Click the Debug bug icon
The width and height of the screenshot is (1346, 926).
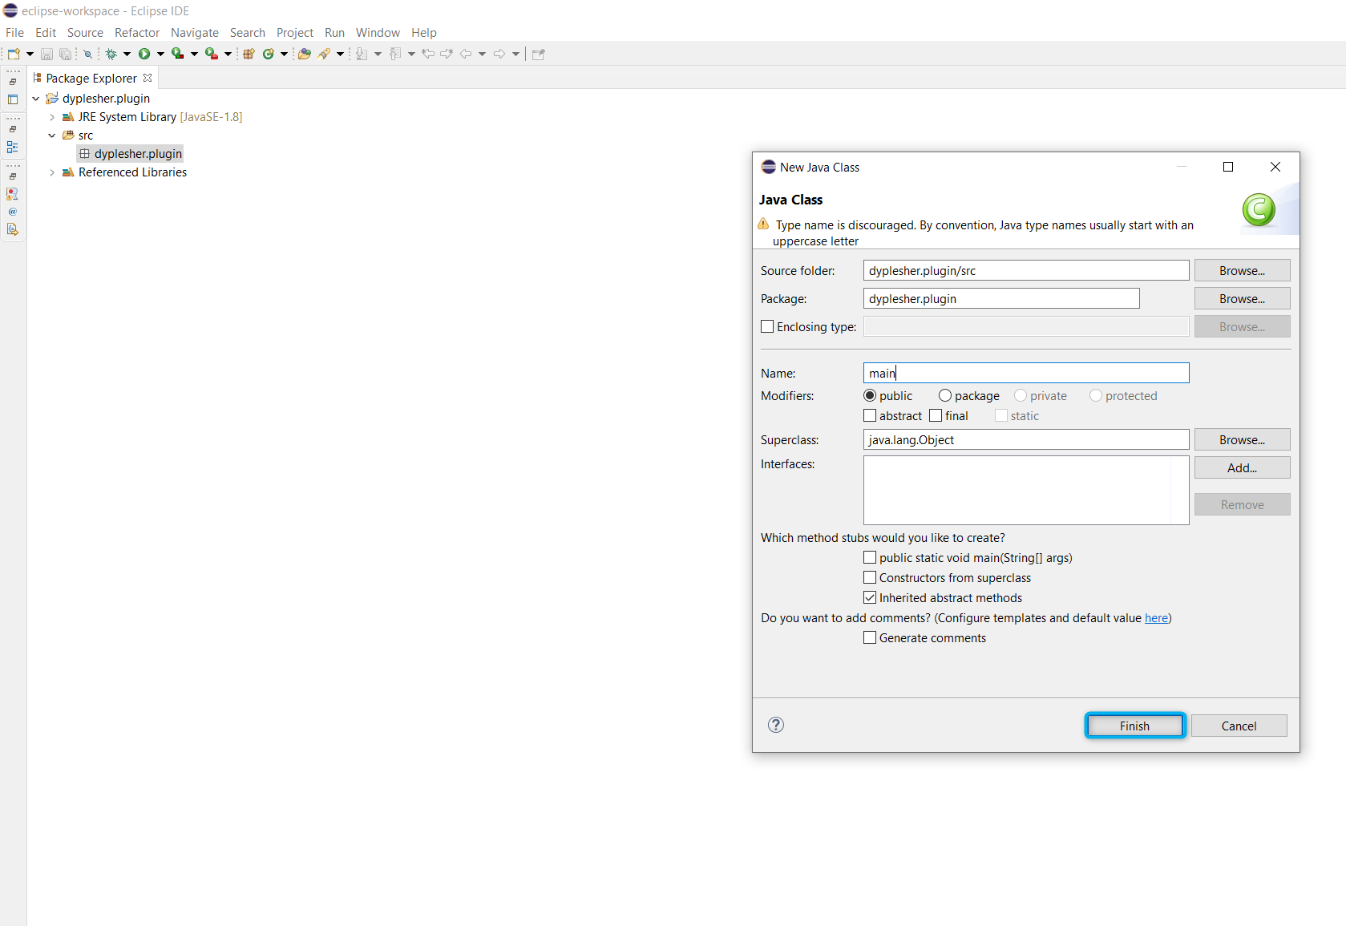(111, 54)
